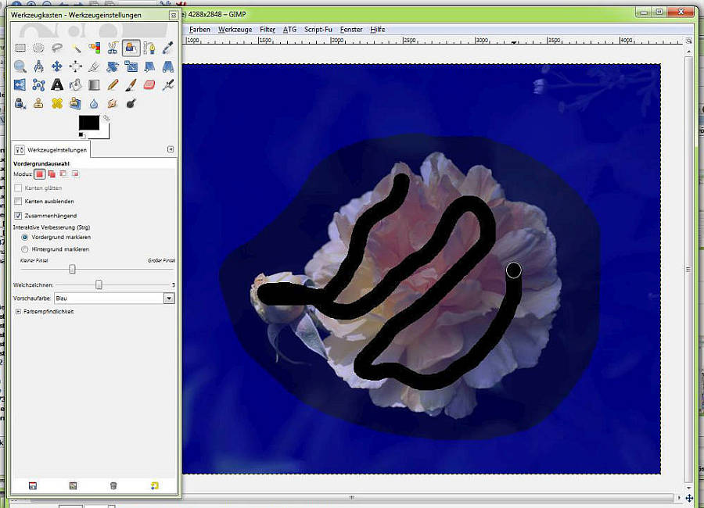Pick the Eraser tool

click(x=149, y=84)
